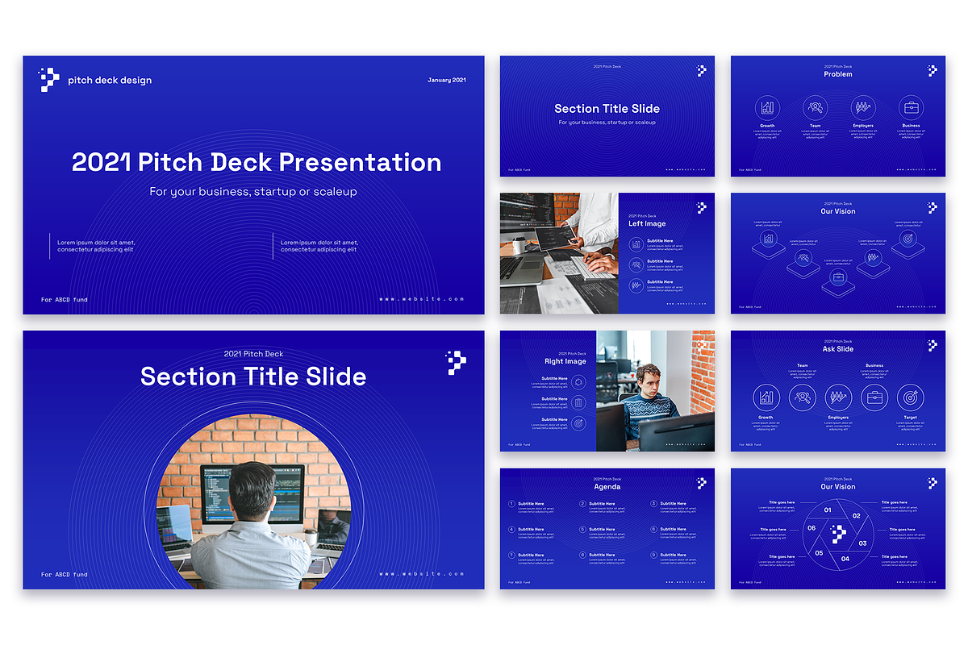The image size is (968, 645).
Task: Click 'Section Title Slide' heading on small top slide
Action: 607,108
